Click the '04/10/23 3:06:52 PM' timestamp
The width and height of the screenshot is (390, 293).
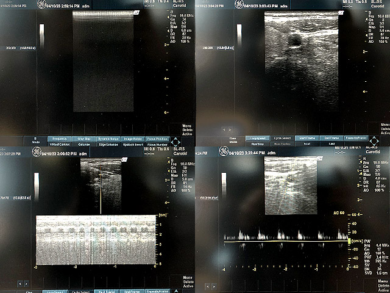tap(59, 154)
